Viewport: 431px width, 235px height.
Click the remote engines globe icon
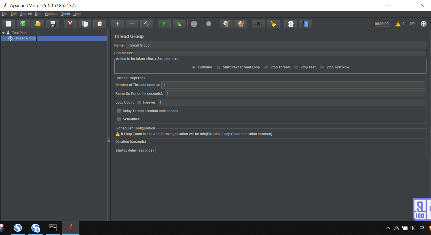(x=423, y=24)
